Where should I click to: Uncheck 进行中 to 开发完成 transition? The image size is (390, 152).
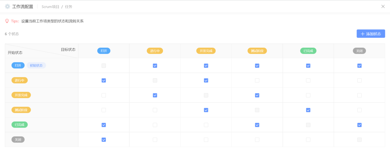coord(206,81)
